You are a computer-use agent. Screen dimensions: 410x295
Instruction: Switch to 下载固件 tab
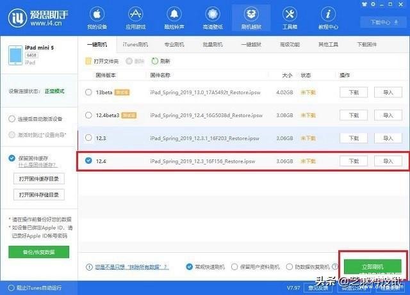point(367,45)
